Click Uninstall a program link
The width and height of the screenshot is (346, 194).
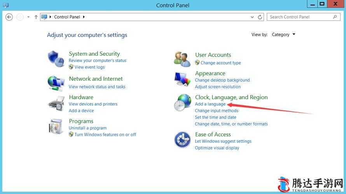click(x=87, y=128)
